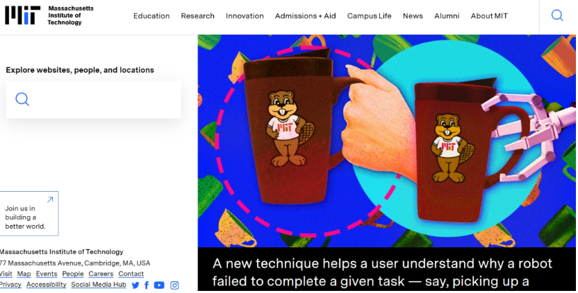Screen dimensions: 578x293
Task: Click the Events link in the footer
Action: coord(47,274)
